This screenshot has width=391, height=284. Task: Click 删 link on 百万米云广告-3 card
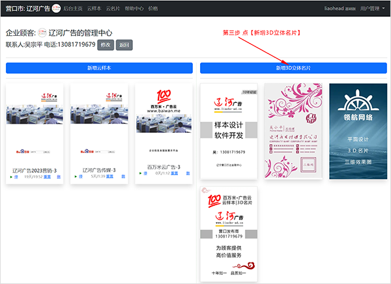(188, 173)
